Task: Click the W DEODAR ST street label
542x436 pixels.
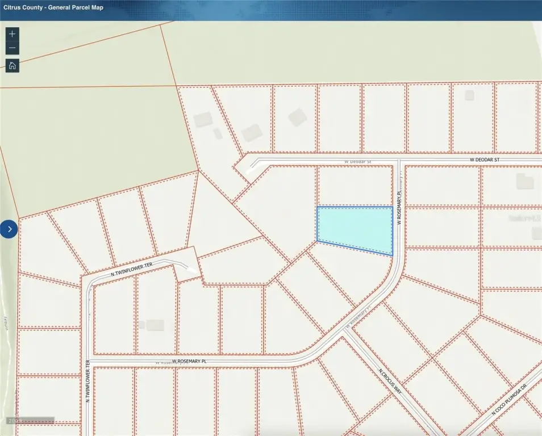Action: tap(484, 160)
